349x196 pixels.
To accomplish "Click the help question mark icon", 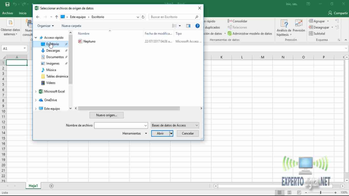I will (197, 26).
